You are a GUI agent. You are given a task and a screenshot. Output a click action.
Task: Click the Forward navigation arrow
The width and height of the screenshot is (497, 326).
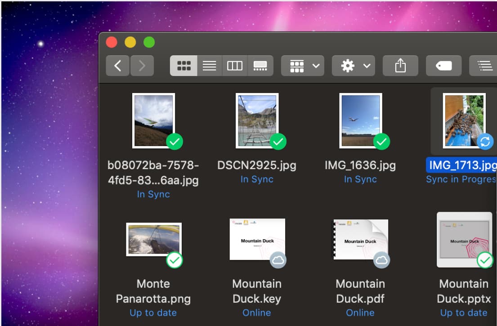(x=142, y=66)
